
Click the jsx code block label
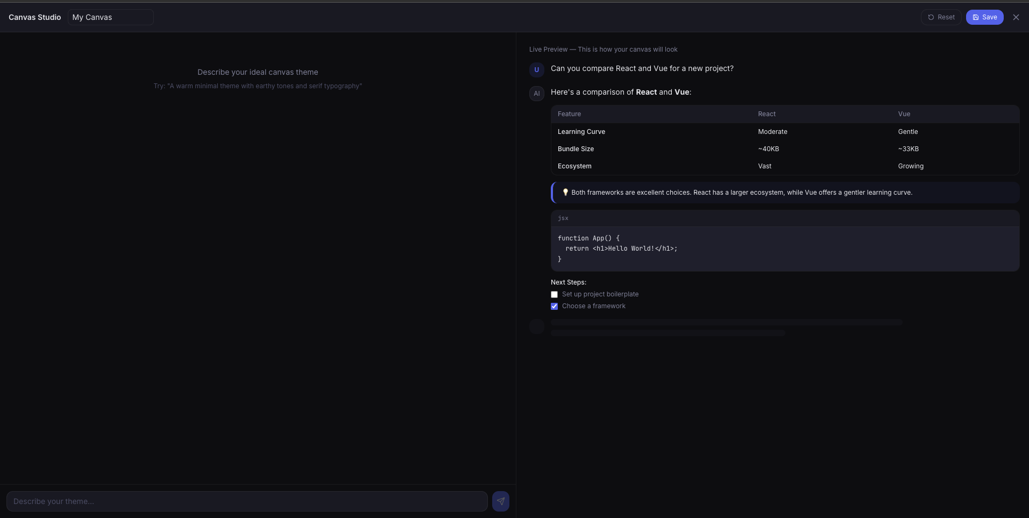click(x=563, y=218)
